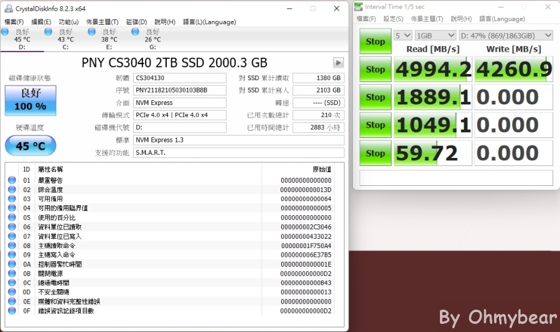Open the test count dropdown showing 5
Screen dimensions: 560x332
(x=403, y=35)
